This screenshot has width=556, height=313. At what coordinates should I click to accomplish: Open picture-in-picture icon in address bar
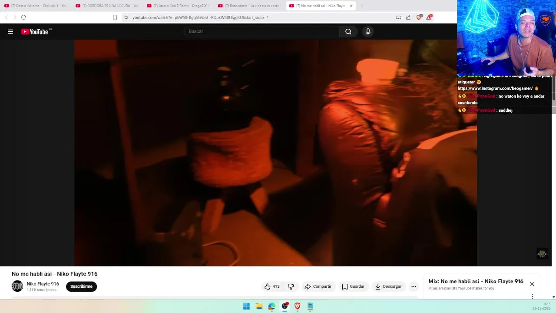pos(398,17)
